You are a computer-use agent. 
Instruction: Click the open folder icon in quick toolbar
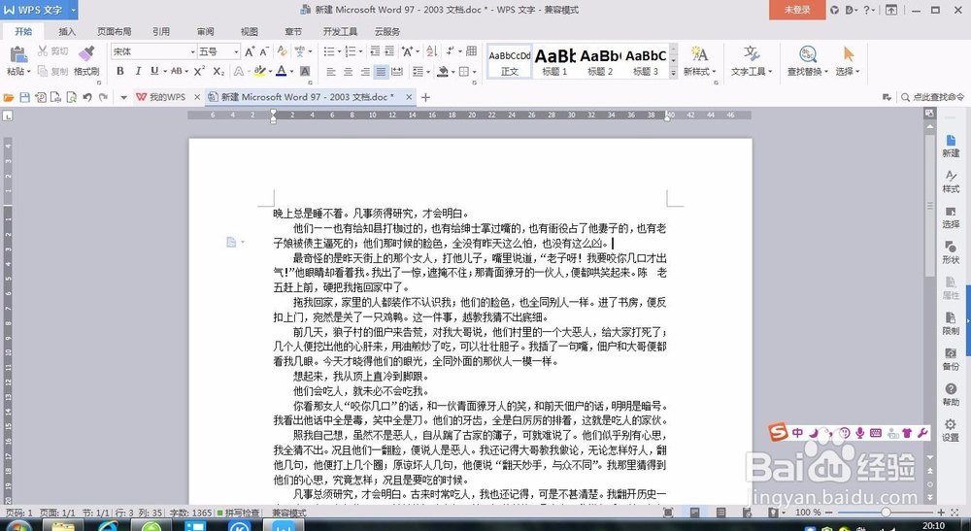point(9,97)
